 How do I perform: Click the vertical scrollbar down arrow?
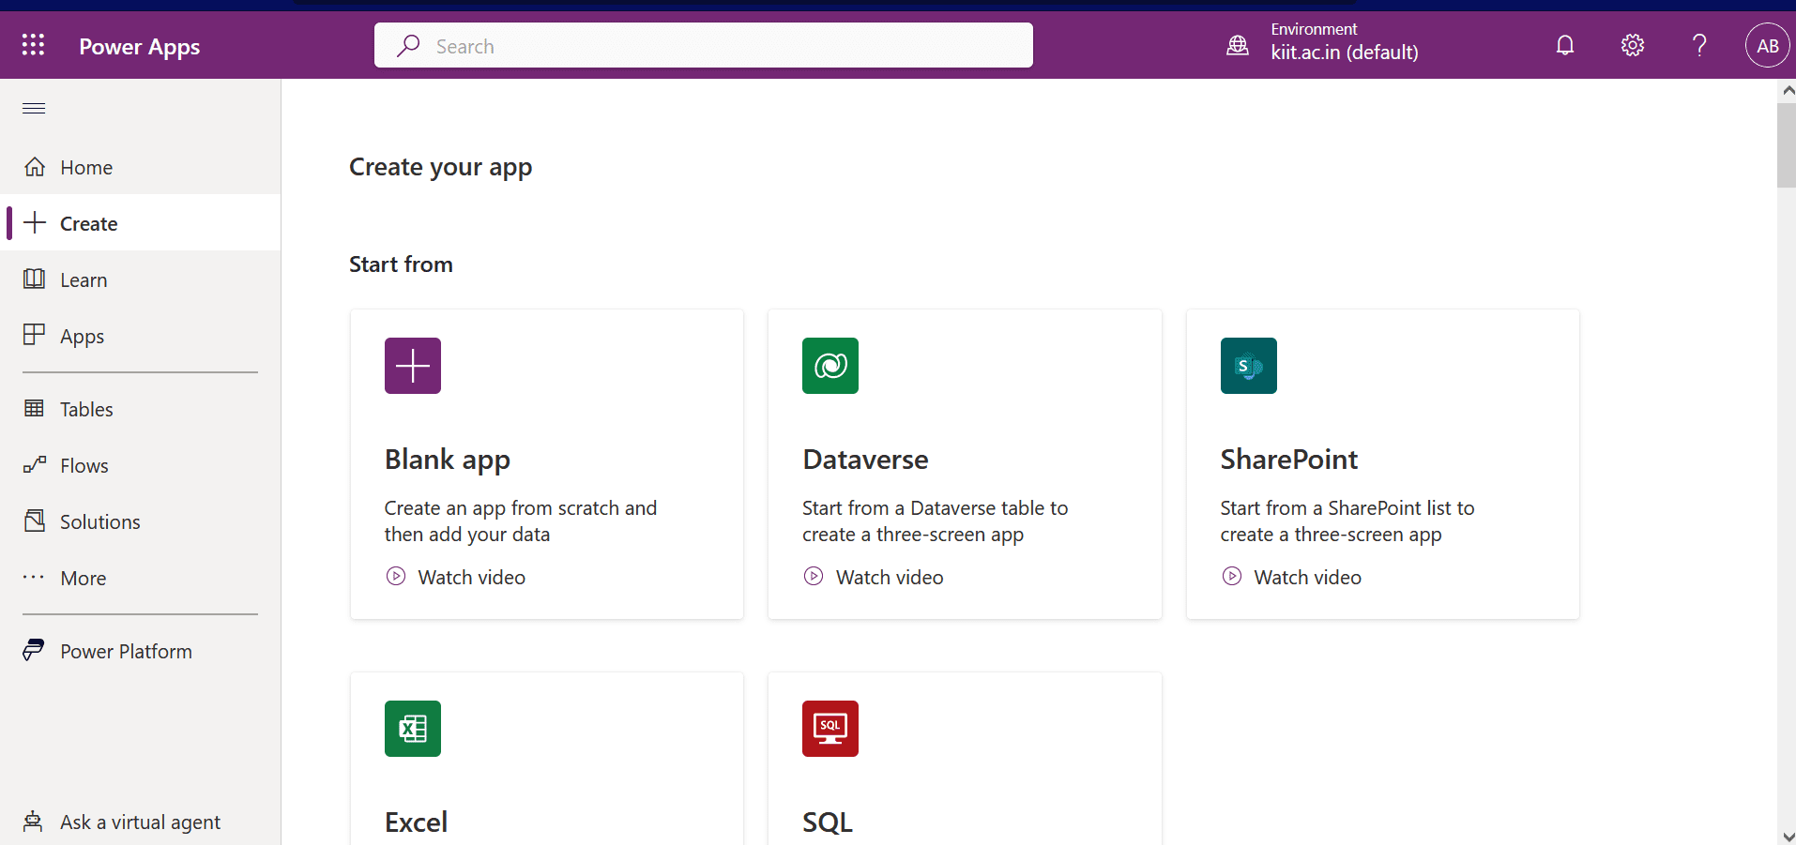point(1787,837)
